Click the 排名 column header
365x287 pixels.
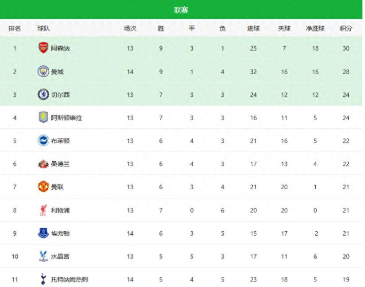click(15, 28)
